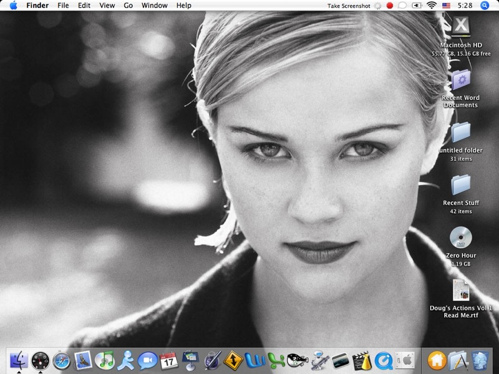Launch Microsoft Word from the dock
499x374 pixels.
[254, 360]
